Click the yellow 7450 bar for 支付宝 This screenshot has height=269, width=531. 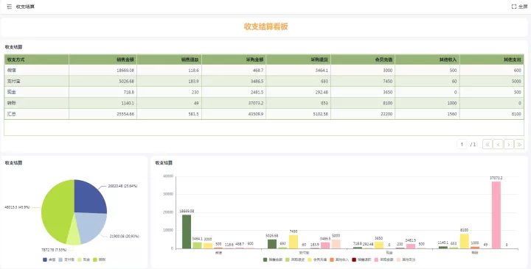click(x=294, y=242)
